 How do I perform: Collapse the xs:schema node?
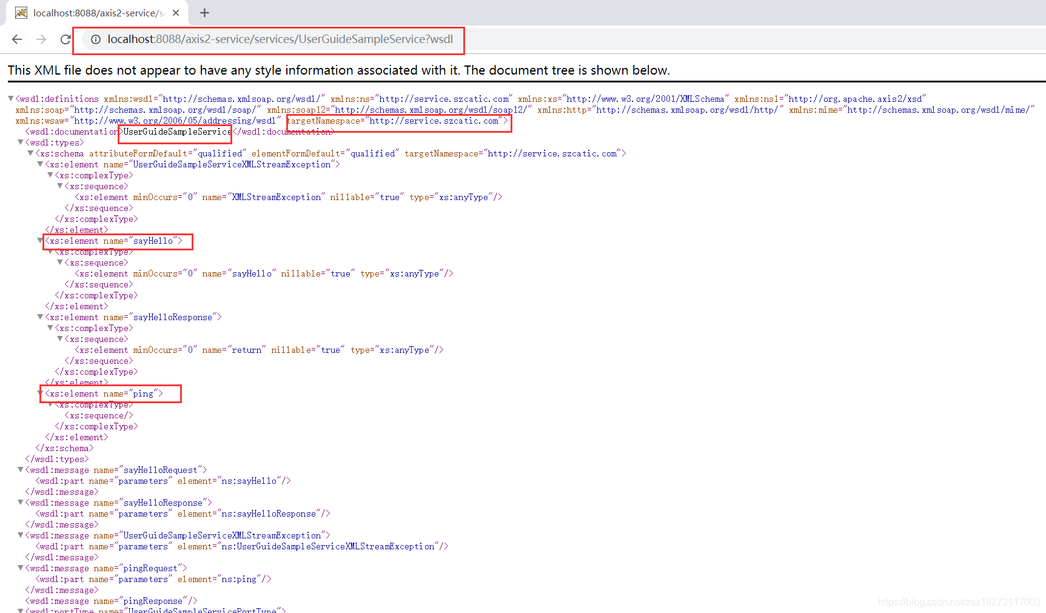click(x=30, y=153)
